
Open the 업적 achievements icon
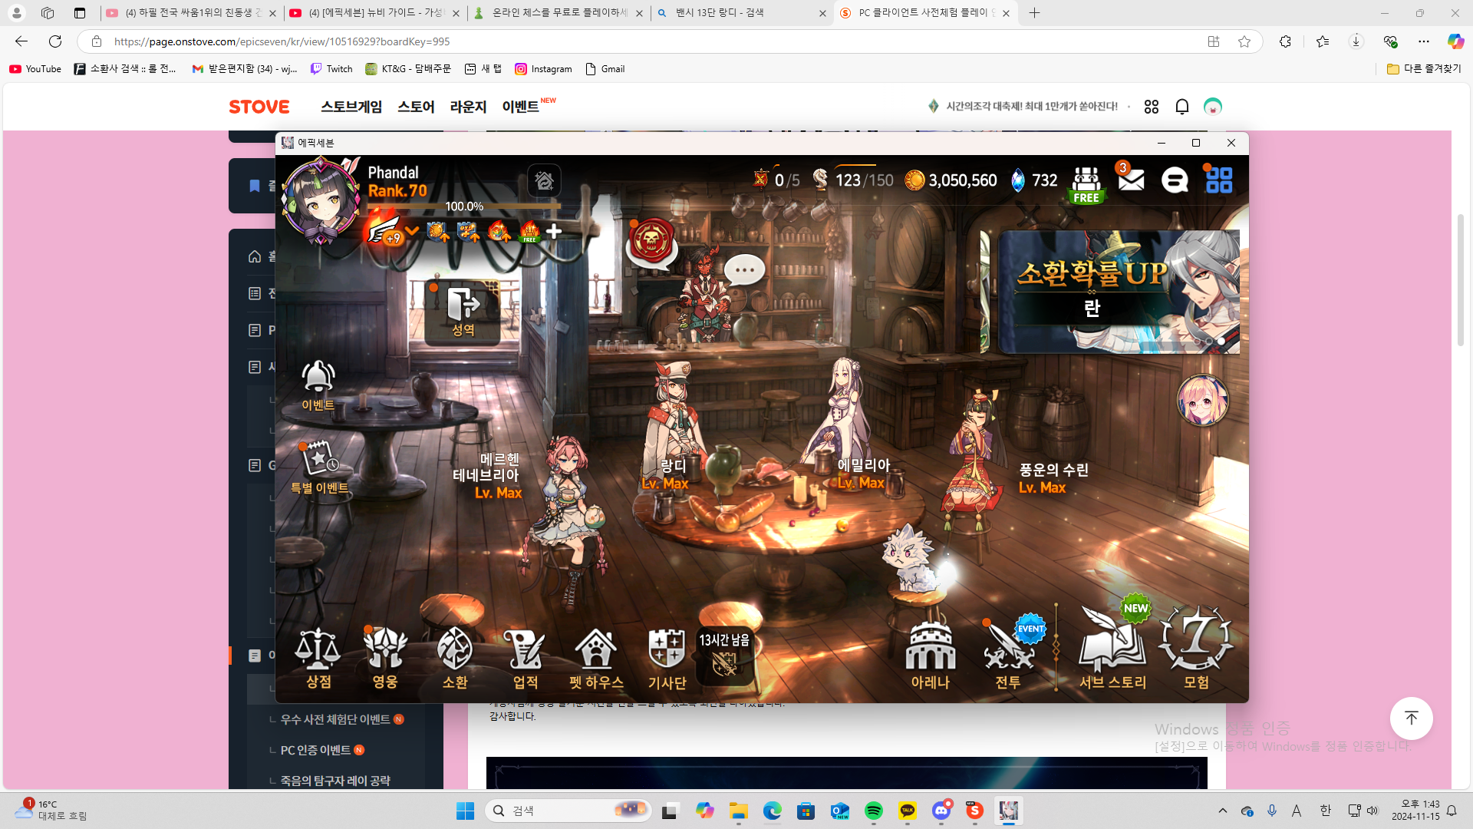[525, 659]
